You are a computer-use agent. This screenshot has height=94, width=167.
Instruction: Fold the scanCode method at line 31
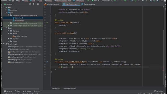click(x=50, y=33)
